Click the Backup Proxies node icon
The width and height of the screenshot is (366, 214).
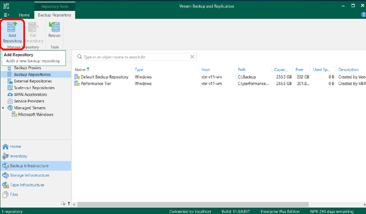[10, 68]
